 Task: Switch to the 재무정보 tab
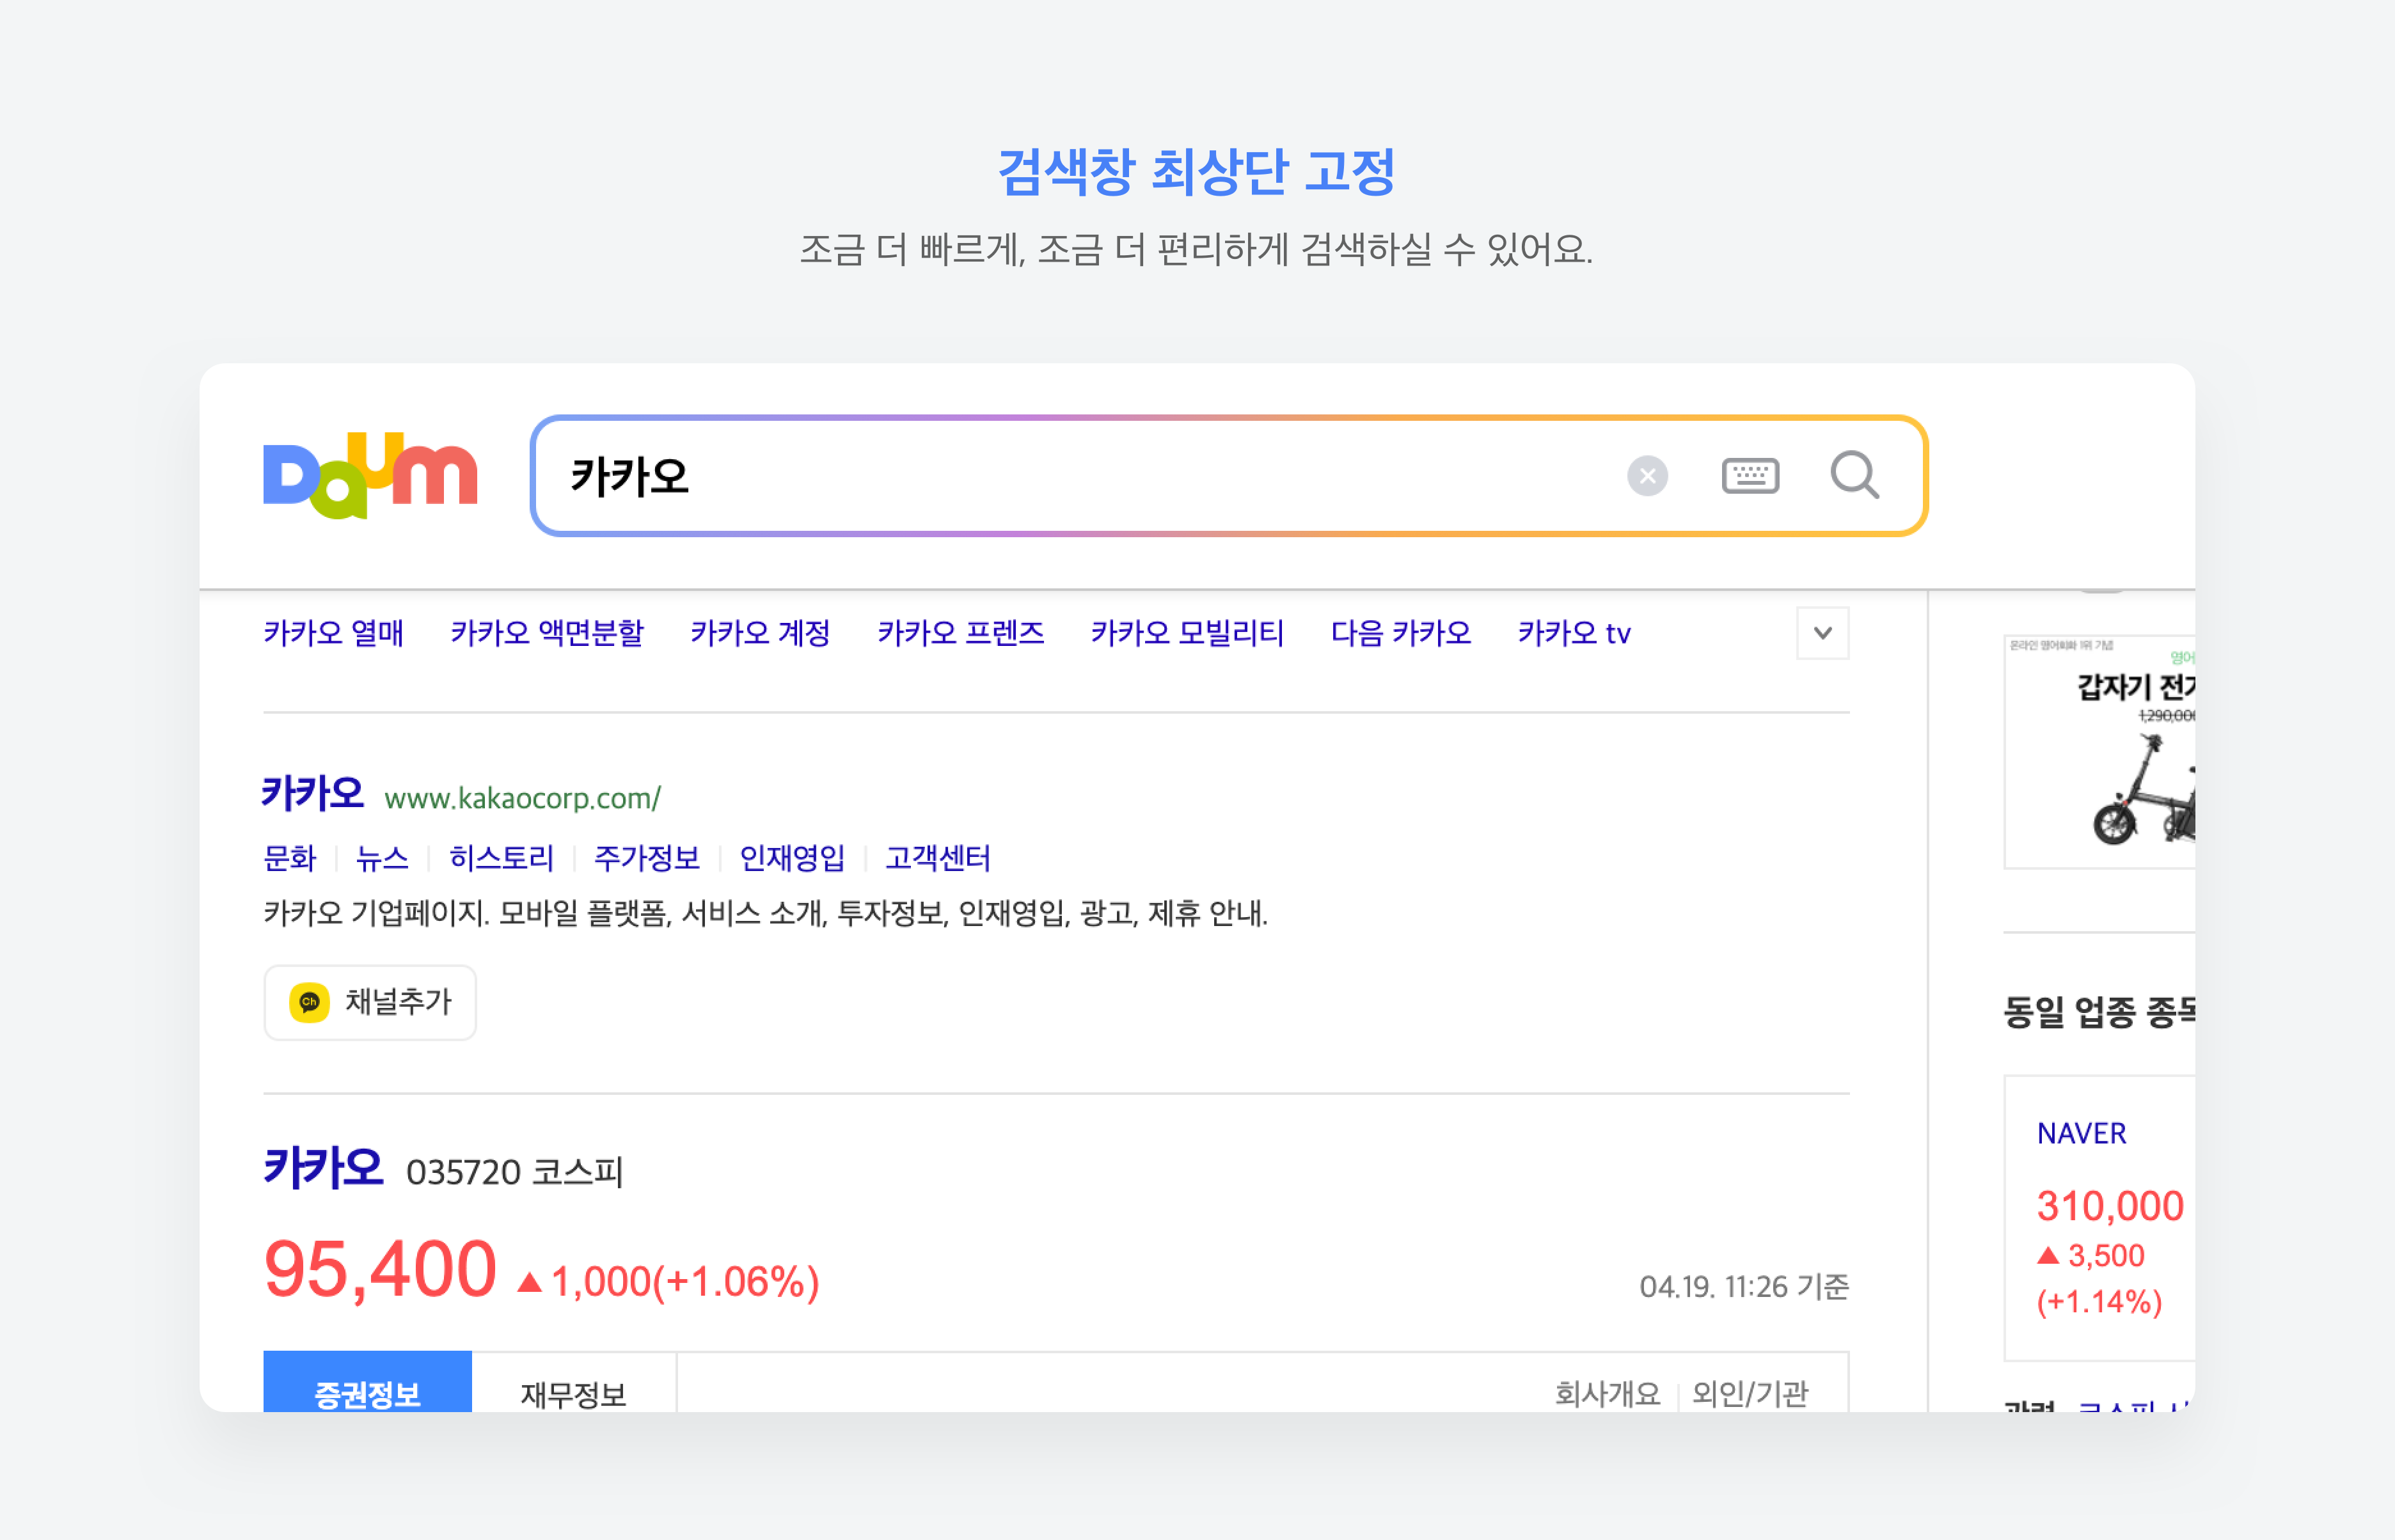573,1382
